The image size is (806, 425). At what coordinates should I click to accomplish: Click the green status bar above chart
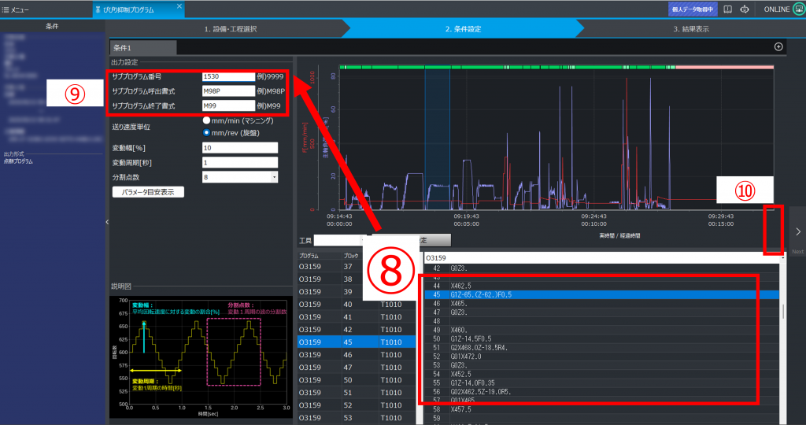[x=506, y=67]
